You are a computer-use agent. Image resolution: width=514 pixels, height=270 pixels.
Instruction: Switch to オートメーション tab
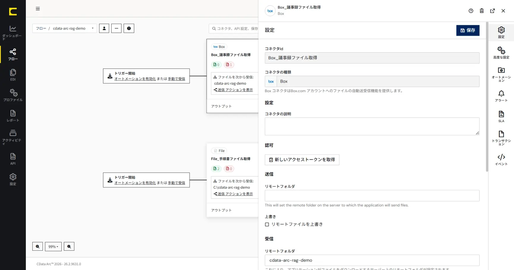(x=501, y=74)
